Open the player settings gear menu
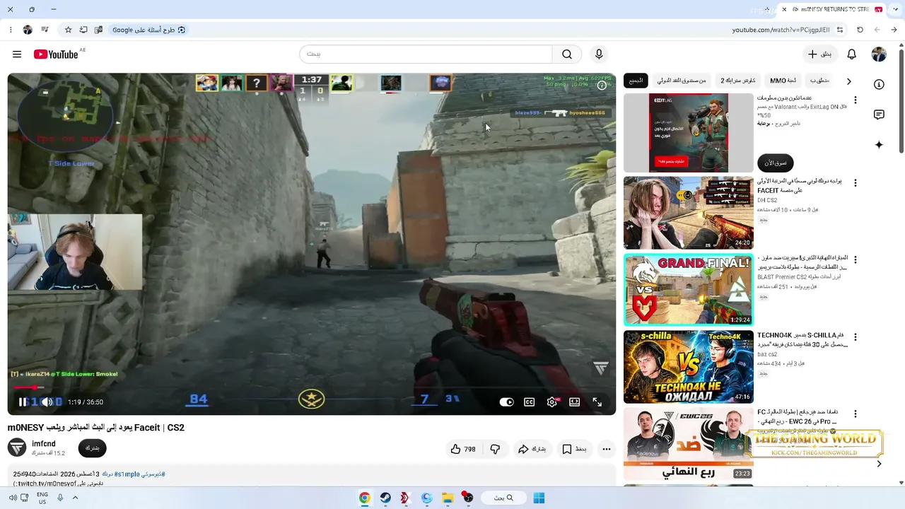 pyautogui.click(x=551, y=402)
